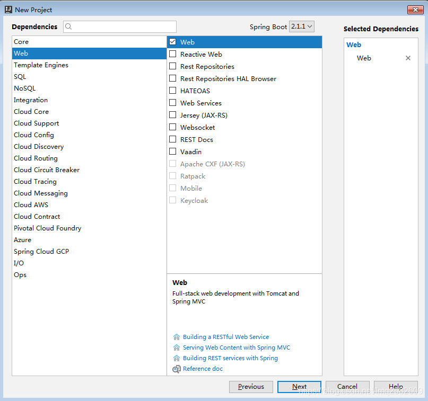Viewport: 428px width, 401px height.
Task: Select the Integration category
Action: point(89,100)
